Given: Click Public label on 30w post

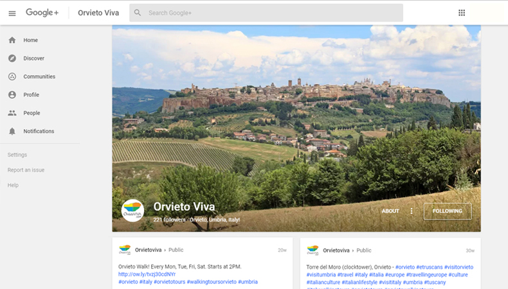Looking at the screenshot, I should click(364, 250).
